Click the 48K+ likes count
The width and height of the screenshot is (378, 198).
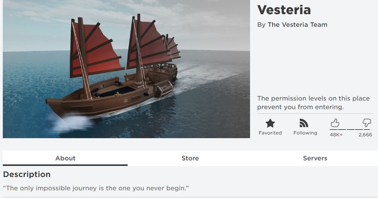coord(336,134)
